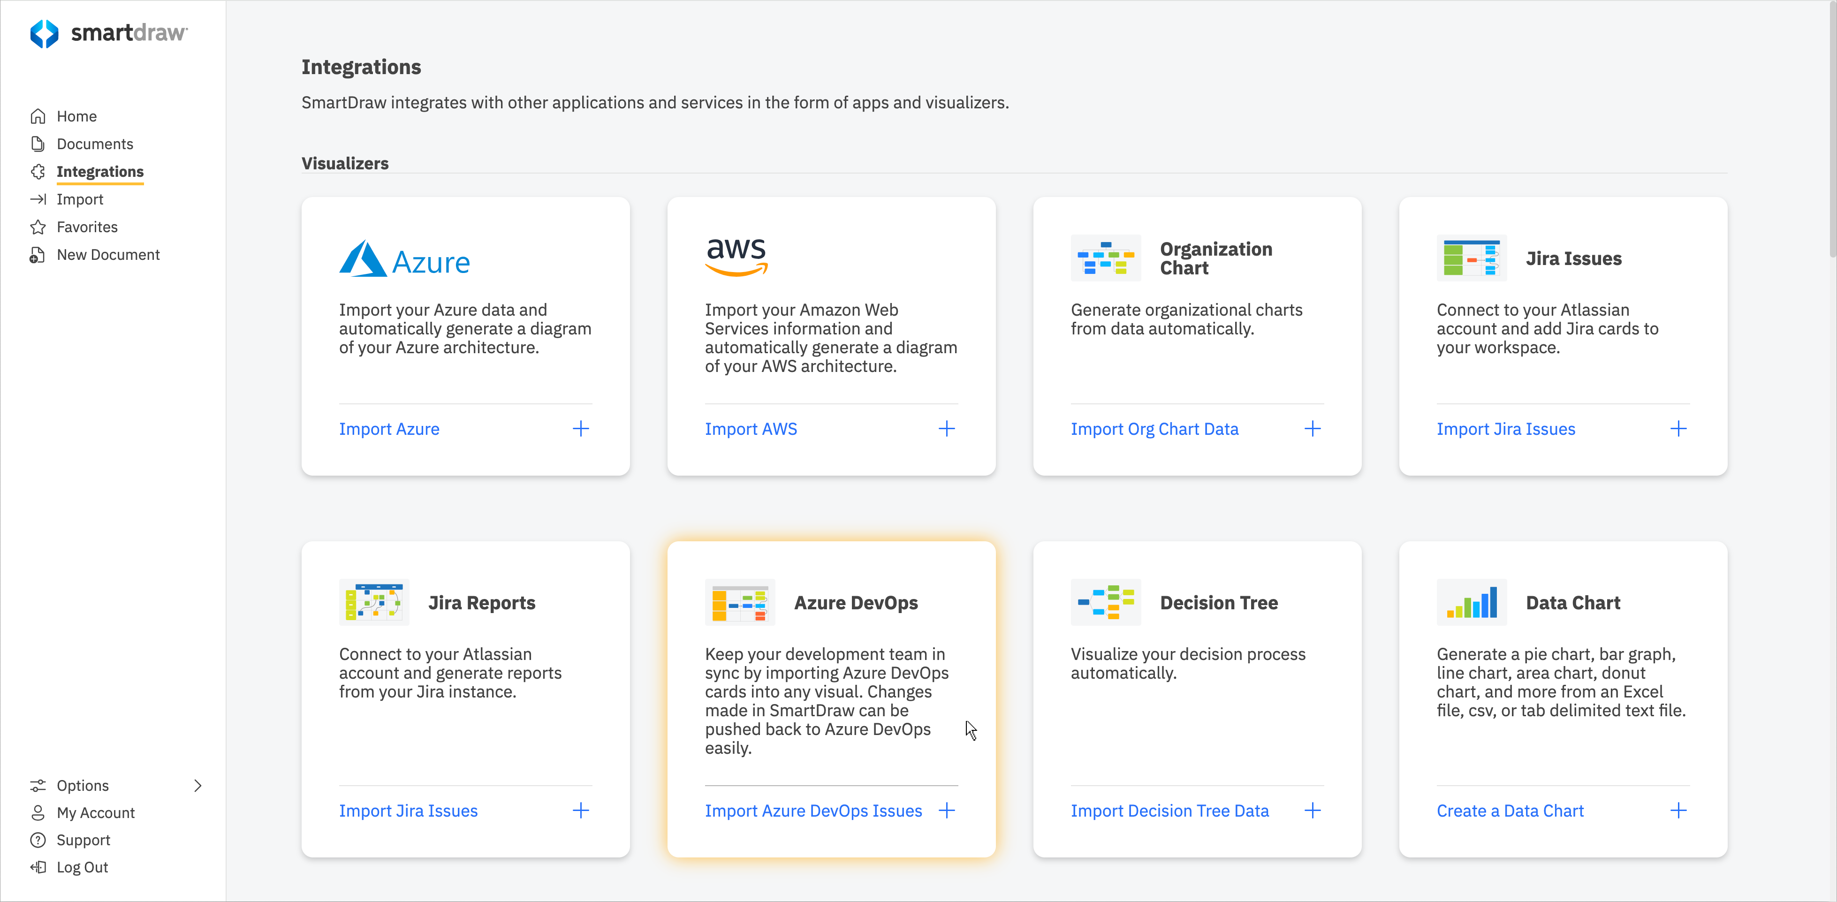Click the New Document icon

click(38, 255)
